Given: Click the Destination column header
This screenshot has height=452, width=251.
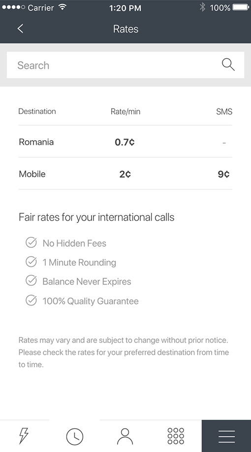Looking at the screenshot, I should (x=37, y=111).
